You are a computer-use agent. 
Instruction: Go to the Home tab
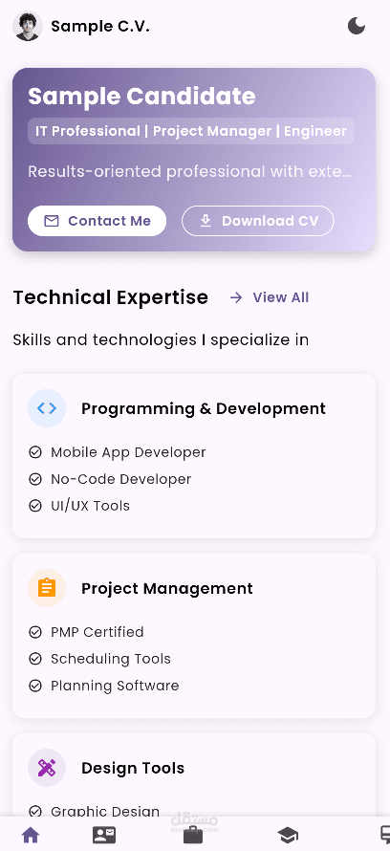[31, 835]
